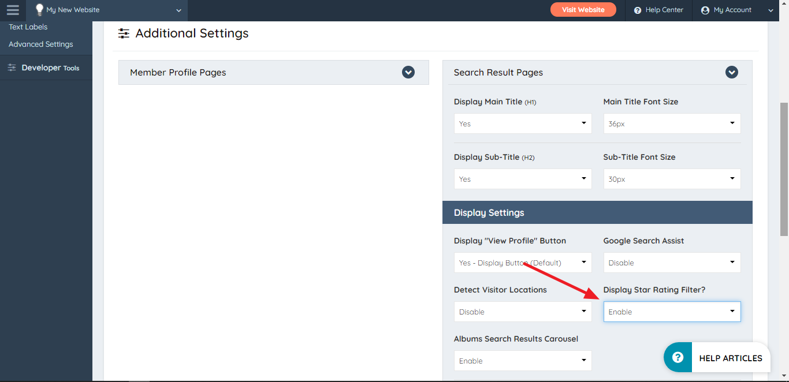Image resolution: width=789 pixels, height=382 pixels.
Task: Click the Main Title Font Size label
Action: 641,102
